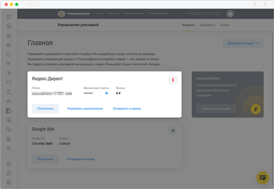
Task: Click Пополнить in Яндекс.Директ card
Action: click(x=45, y=108)
